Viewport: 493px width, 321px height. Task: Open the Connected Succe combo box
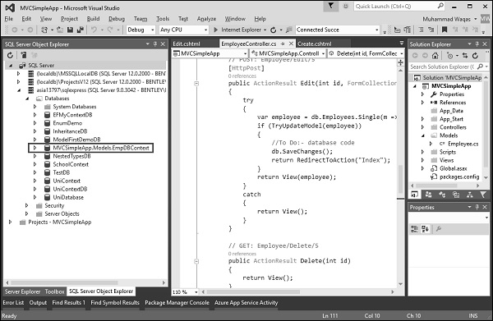point(376,30)
